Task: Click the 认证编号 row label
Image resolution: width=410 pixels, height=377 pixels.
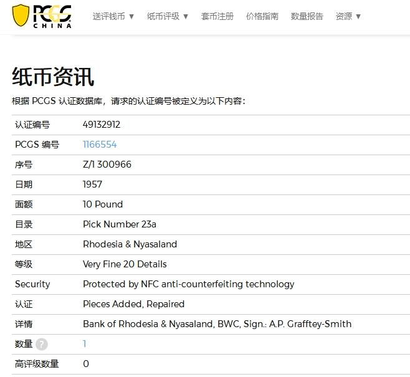Action: coord(32,125)
